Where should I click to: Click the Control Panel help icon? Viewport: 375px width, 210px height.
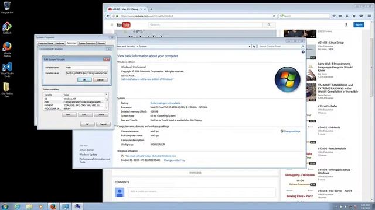point(303,52)
